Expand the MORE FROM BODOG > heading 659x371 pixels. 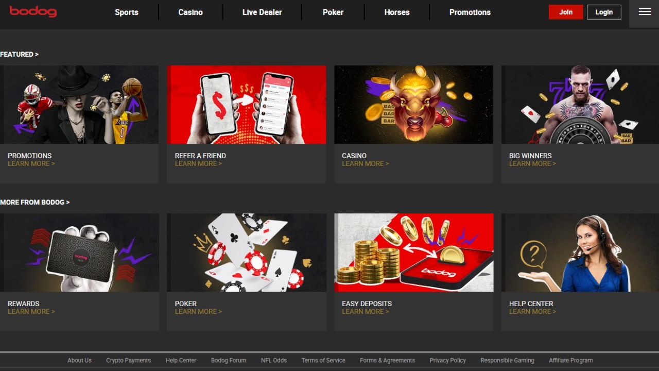(x=35, y=202)
